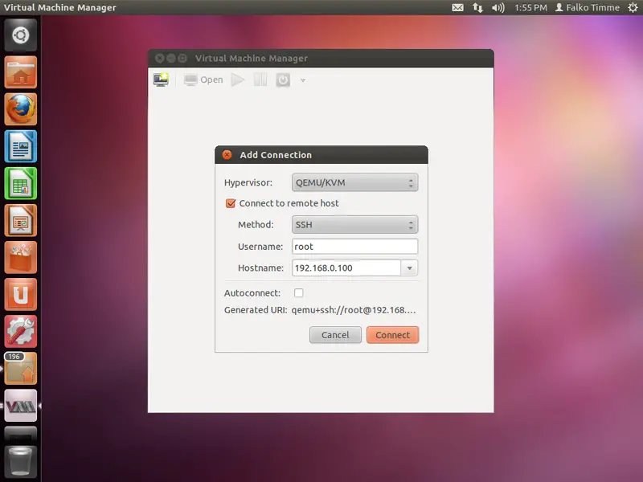Image resolution: width=643 pixels, height=482 pixels.
Task: Click the workspace switcher launcher icon
Action: 21,435
